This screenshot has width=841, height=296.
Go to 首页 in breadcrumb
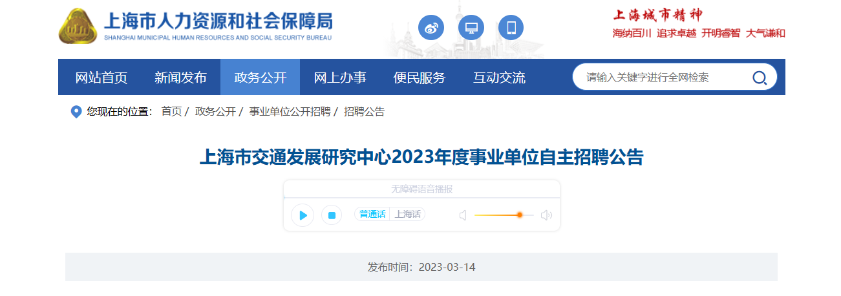(171, 112)
